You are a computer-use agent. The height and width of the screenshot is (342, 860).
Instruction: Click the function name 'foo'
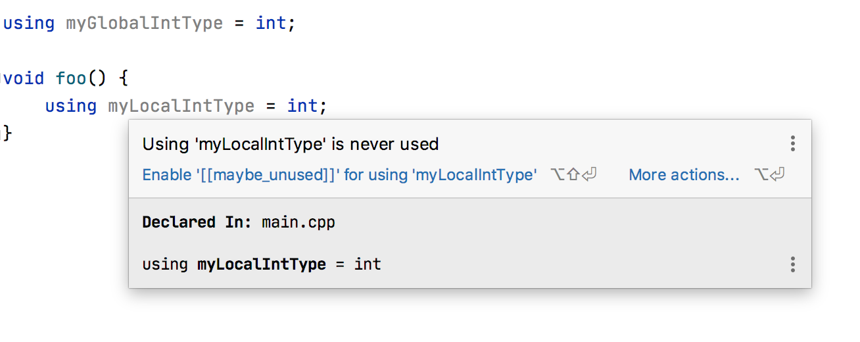pyautogui.click(x=71, y=78)
